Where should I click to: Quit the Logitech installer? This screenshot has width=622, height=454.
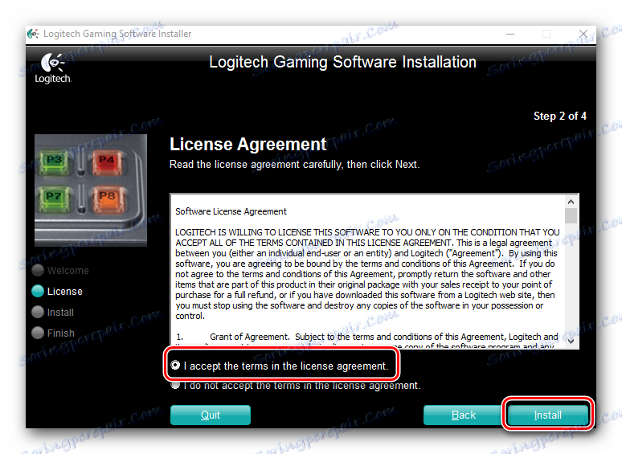pos(211,415)
